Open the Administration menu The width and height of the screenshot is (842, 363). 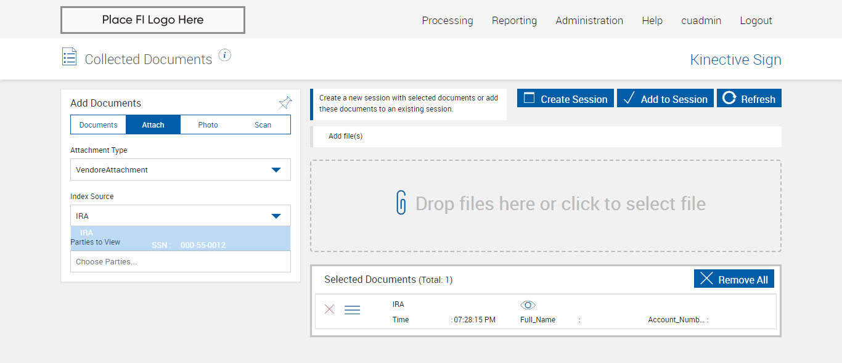(x=589, y=20)
